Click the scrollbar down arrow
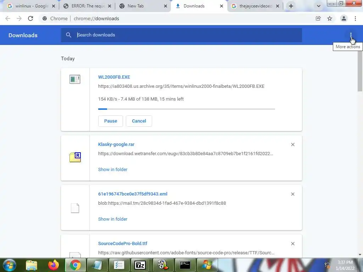The image size is (363, 272). point(360,255)
